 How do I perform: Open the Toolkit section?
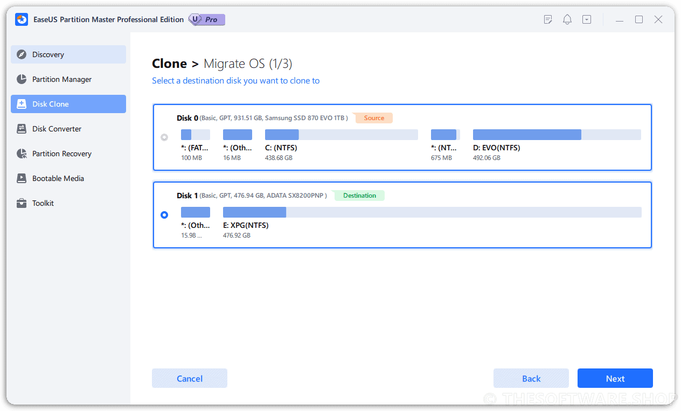click(68, 203)
